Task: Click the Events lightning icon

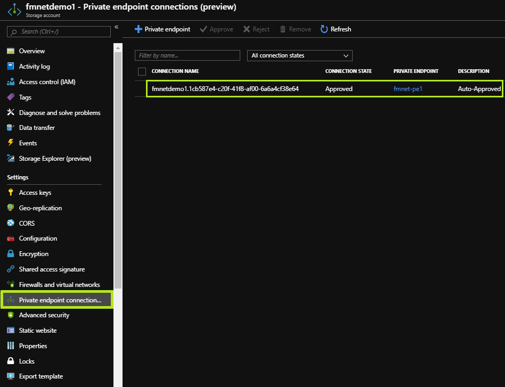Action: tap(11, 143)
